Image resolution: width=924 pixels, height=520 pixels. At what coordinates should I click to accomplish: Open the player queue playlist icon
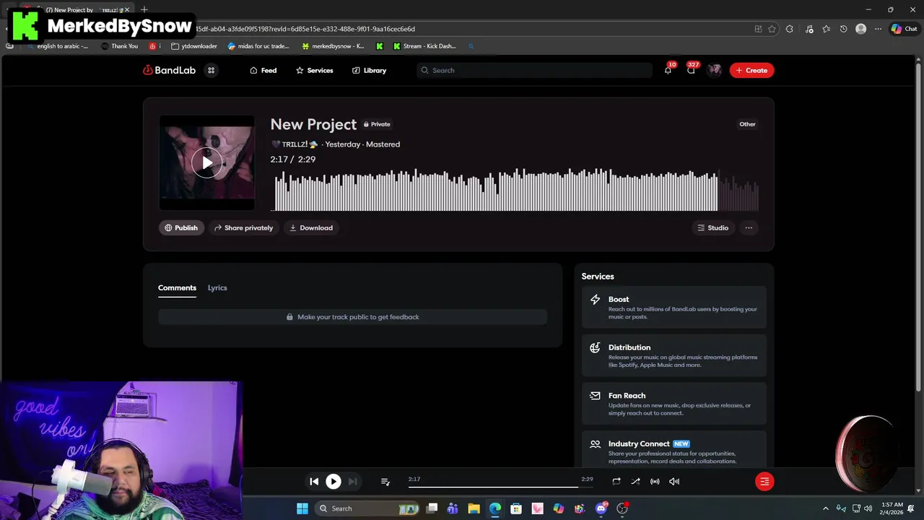(x=385, y=481)
